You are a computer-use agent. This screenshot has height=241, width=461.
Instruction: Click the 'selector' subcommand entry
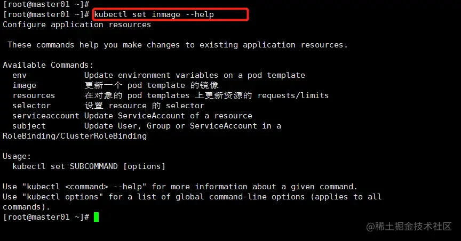pyautogui.click(x=31, y=106)
